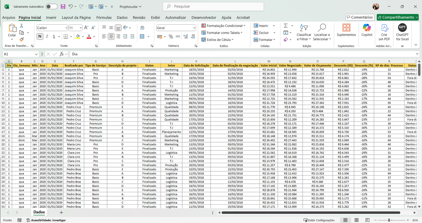This screenshot has height=223, width=422.
Task: Open Classificar e Filtrar options
Action: point(304,32)
